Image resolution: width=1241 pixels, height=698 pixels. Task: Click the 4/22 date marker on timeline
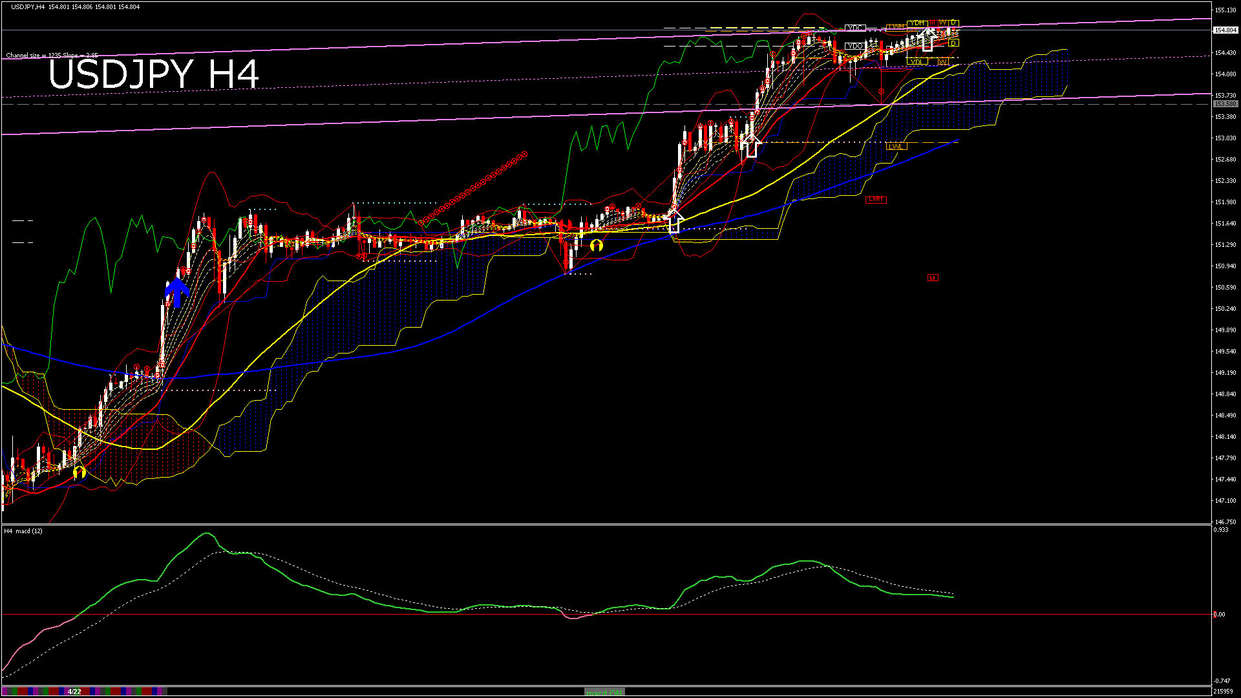tap(74, 692)
